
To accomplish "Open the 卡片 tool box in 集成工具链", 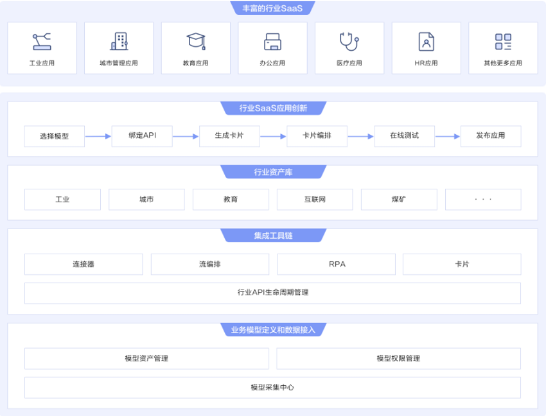I will click(x=462, y=264).
